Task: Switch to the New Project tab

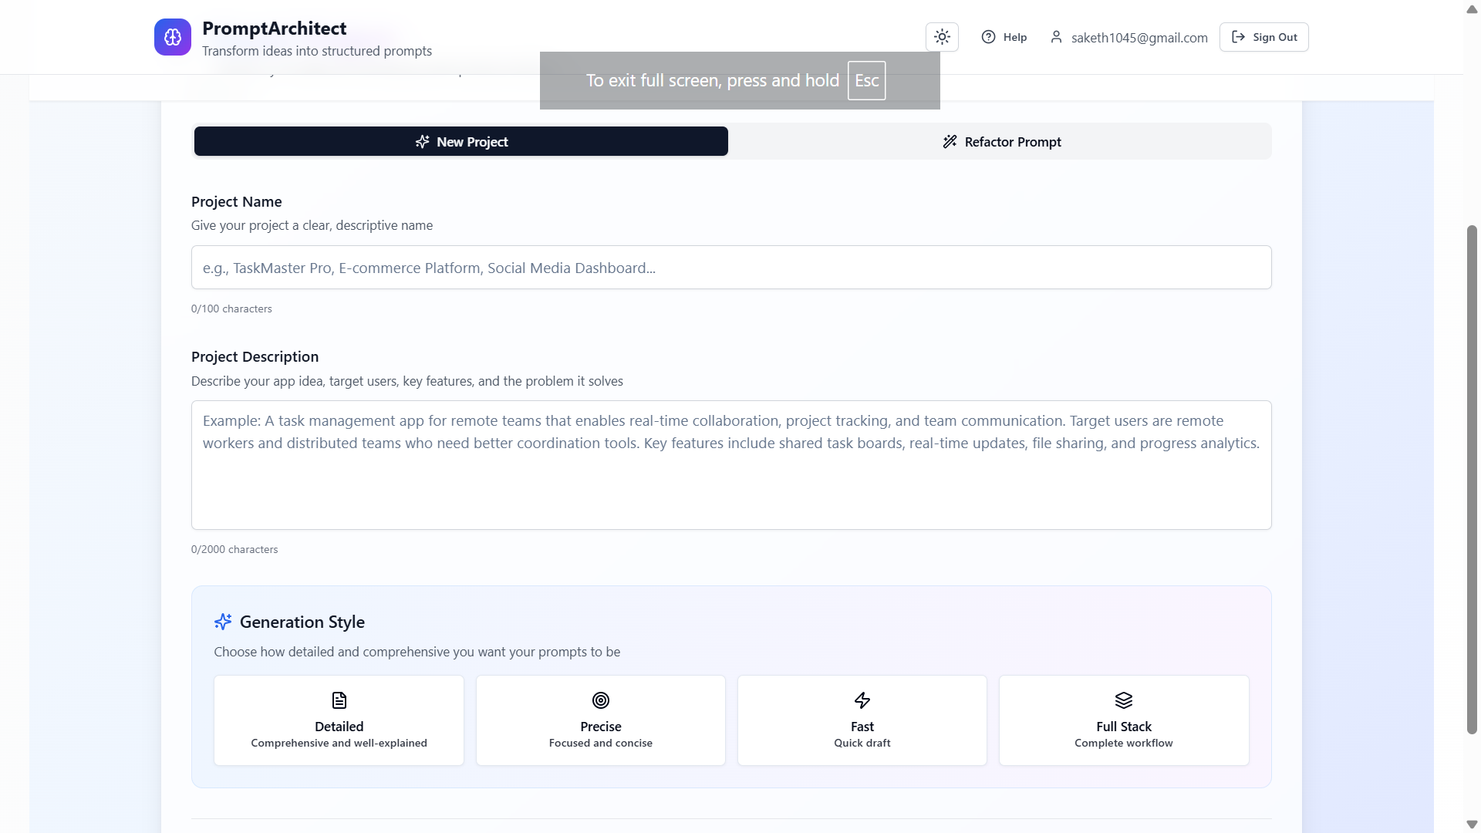Action: pyautogui.click(x=460, y=142)
